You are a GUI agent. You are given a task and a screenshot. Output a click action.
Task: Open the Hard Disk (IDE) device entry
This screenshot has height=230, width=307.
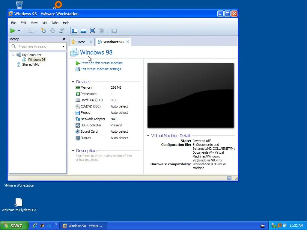pos(91,100)
